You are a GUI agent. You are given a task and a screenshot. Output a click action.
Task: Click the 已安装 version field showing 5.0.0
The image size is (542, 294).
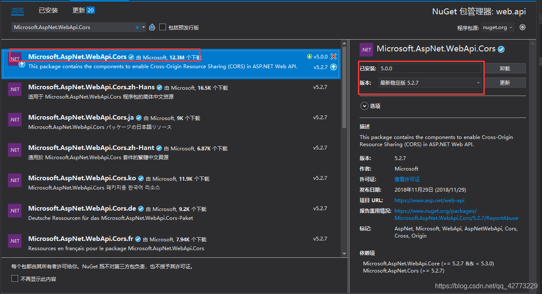coord(430,68)
